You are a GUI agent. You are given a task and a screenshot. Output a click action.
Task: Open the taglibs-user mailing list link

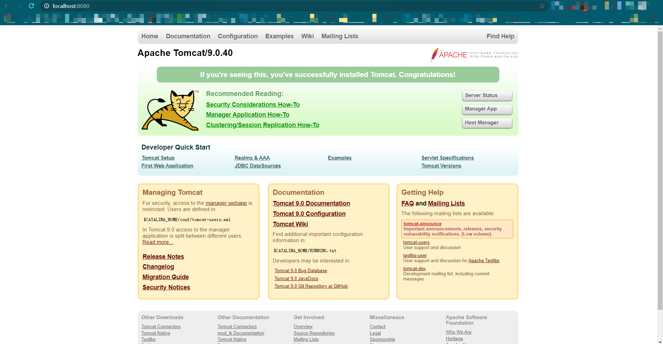tap(415, 256)
